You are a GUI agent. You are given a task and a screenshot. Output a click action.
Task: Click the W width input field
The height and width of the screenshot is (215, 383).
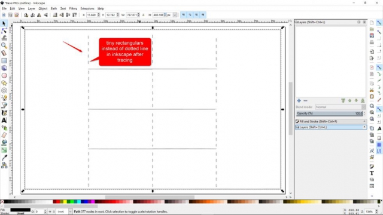(x=132, y=15)
